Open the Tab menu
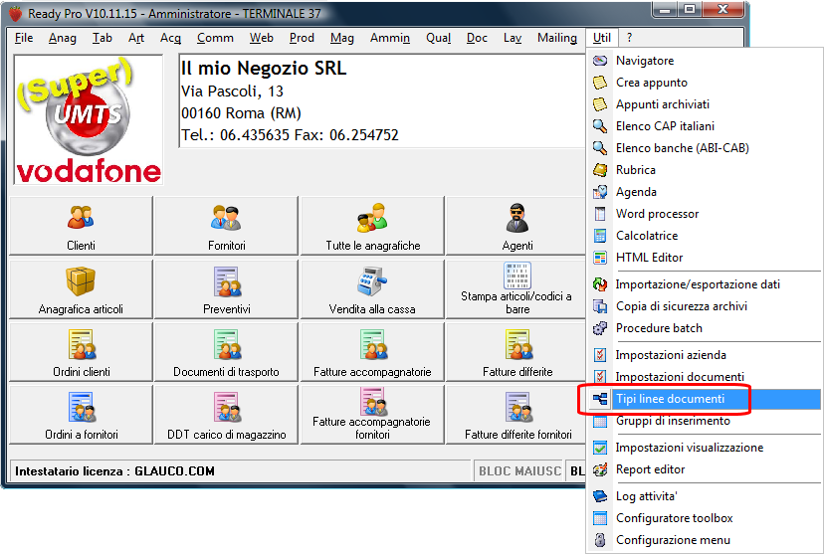Image resolution: width=824 pixels, height=554 pixels. [x=102, y=38]
